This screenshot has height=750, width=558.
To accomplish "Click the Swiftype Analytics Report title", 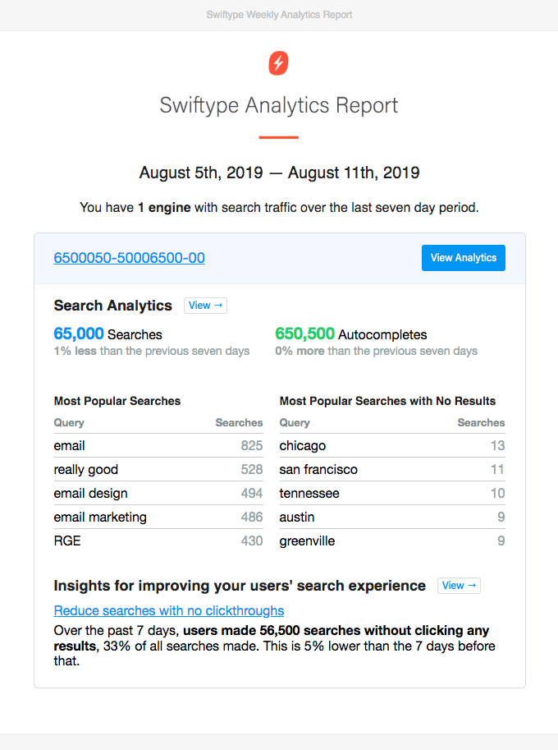I will [x=279, y=105].
